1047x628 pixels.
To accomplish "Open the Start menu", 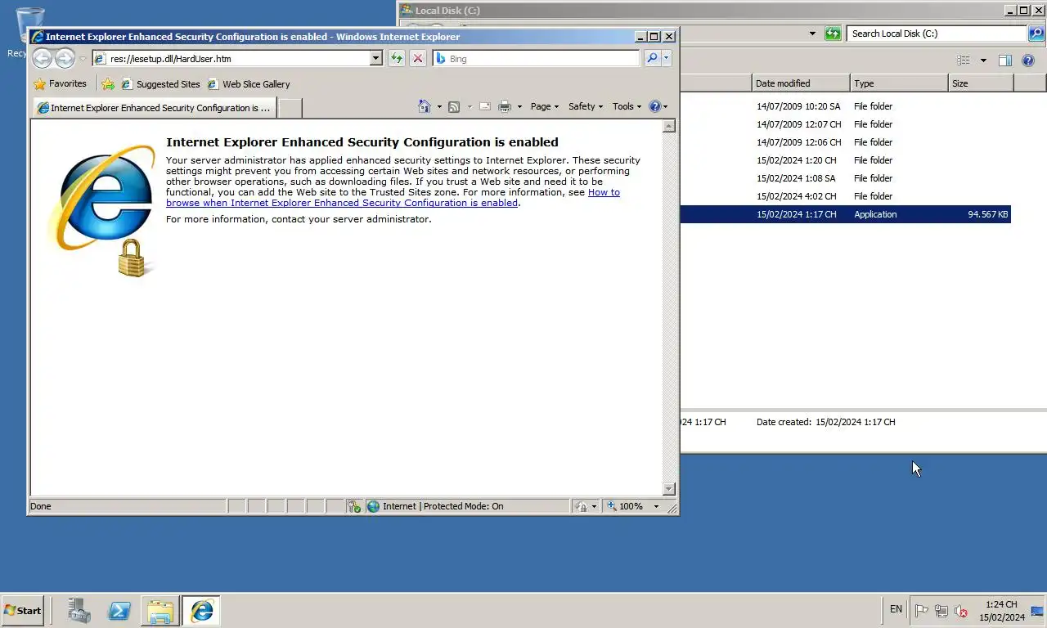I will point(22,610).
